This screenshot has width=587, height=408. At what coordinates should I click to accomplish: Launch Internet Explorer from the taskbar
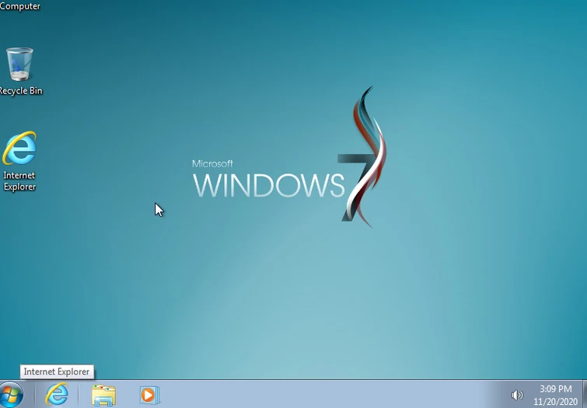pyautogui.click(x=57, y=395)
